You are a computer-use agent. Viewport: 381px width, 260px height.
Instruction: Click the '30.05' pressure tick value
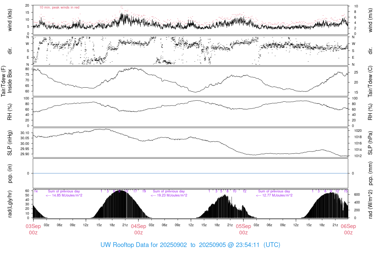tap(25, 138)
